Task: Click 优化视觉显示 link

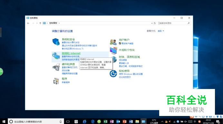Action: coord(125,77)
